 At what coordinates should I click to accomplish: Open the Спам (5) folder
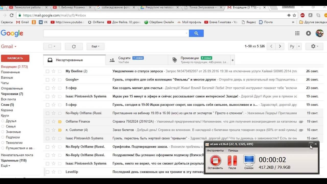point(7,105)
